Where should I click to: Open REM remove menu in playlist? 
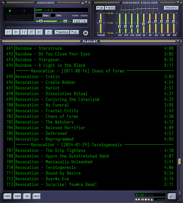17,196
